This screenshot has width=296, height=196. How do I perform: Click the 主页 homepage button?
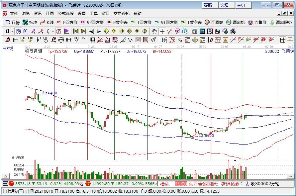(243, 5)
